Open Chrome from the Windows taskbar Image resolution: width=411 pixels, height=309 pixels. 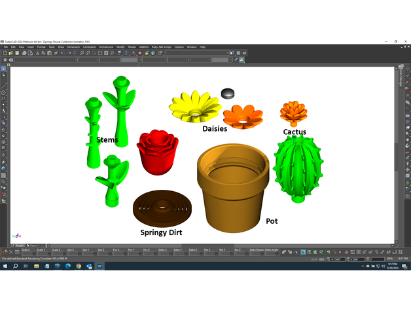tap(78, 267)
